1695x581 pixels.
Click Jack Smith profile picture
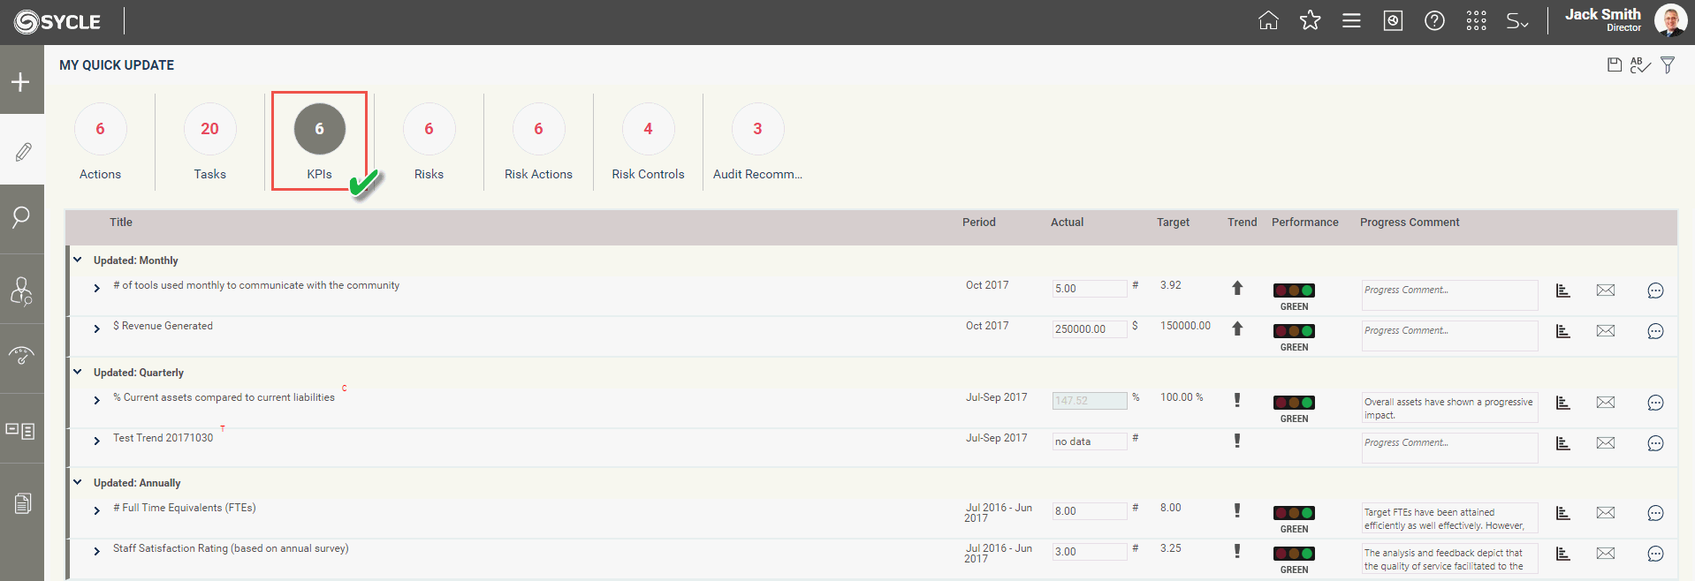(x=1670, y=20)
